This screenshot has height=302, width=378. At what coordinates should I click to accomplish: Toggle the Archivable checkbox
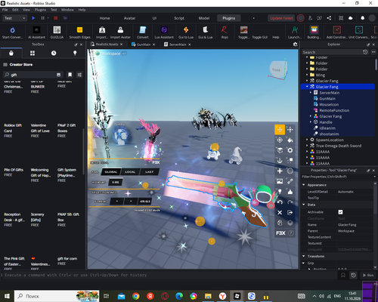[x=340, y=212]
